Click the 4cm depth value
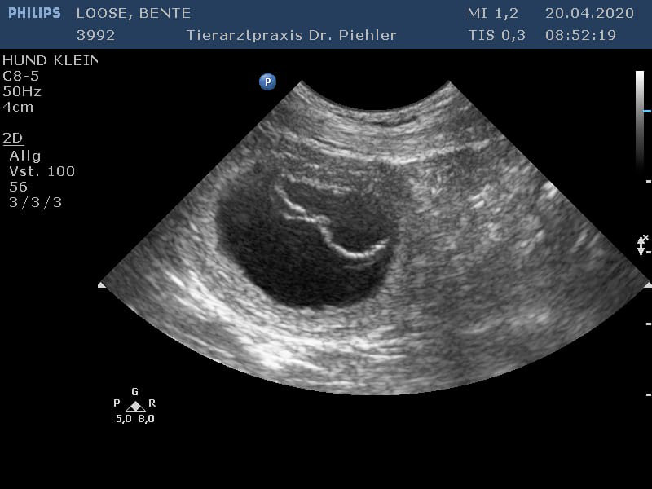The height and width of the screenshot is (489, 652). 18,108
